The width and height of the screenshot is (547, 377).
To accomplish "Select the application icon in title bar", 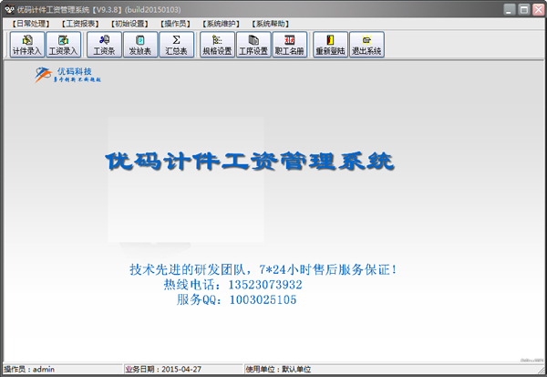I will click(9, 9).
